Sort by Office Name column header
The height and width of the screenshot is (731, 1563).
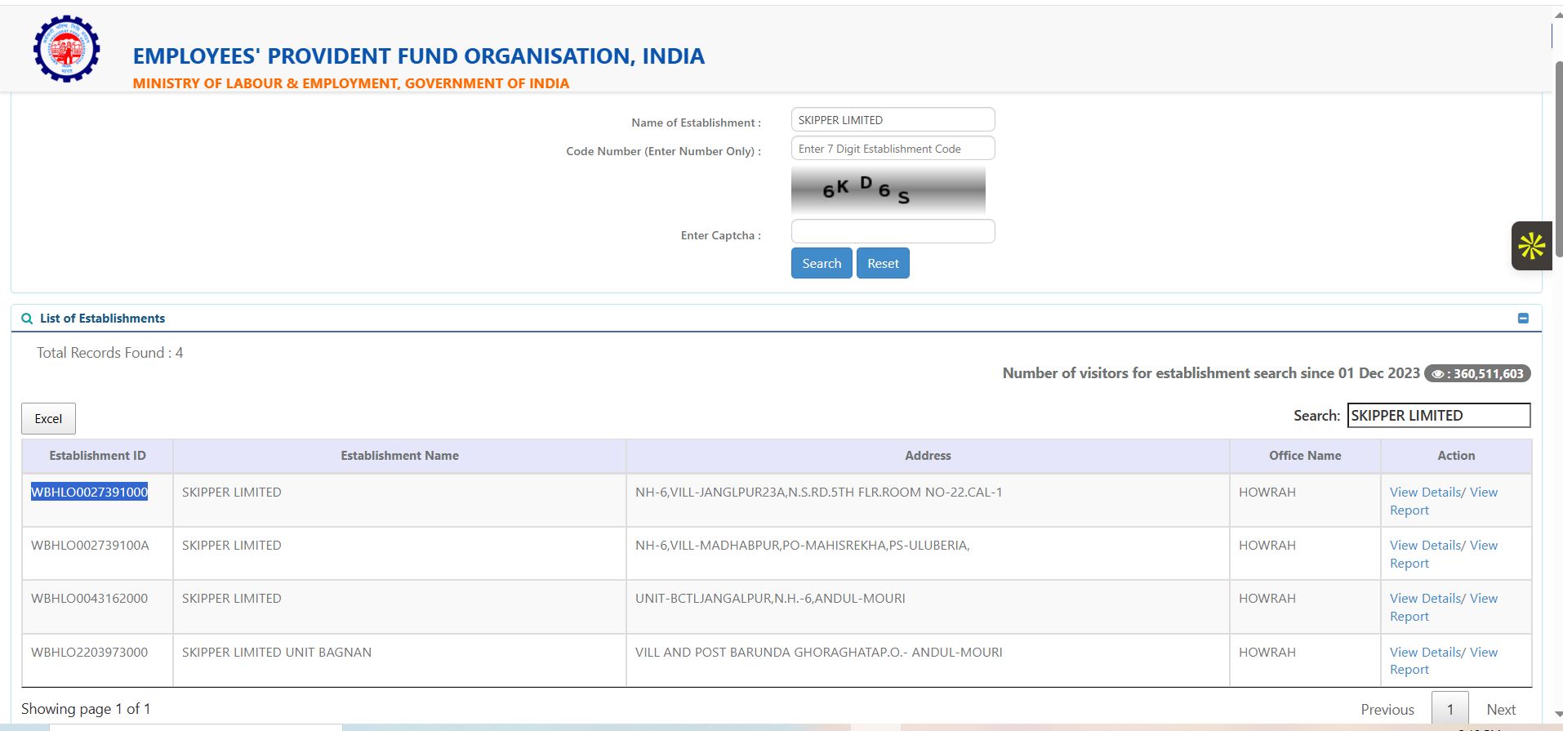click(1304, 456)
